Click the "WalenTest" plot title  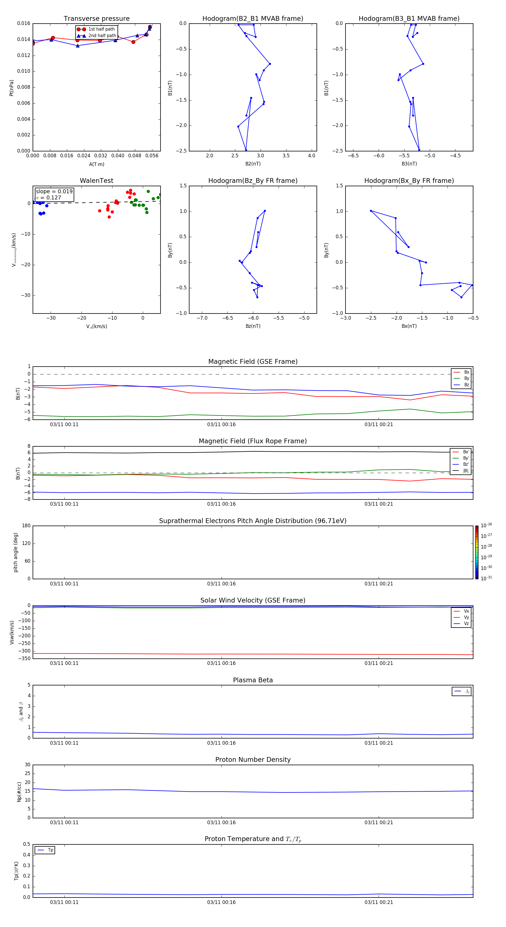click(96, 181)
